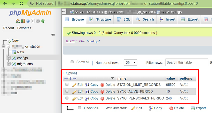Open the Search tab
This screenshot has height=113, width=212.
145,19
